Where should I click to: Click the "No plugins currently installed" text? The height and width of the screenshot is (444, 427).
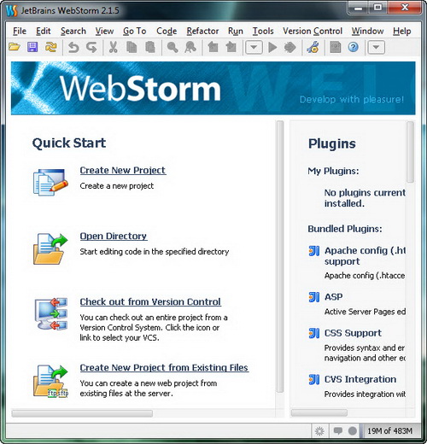click(x=366, y=198)
